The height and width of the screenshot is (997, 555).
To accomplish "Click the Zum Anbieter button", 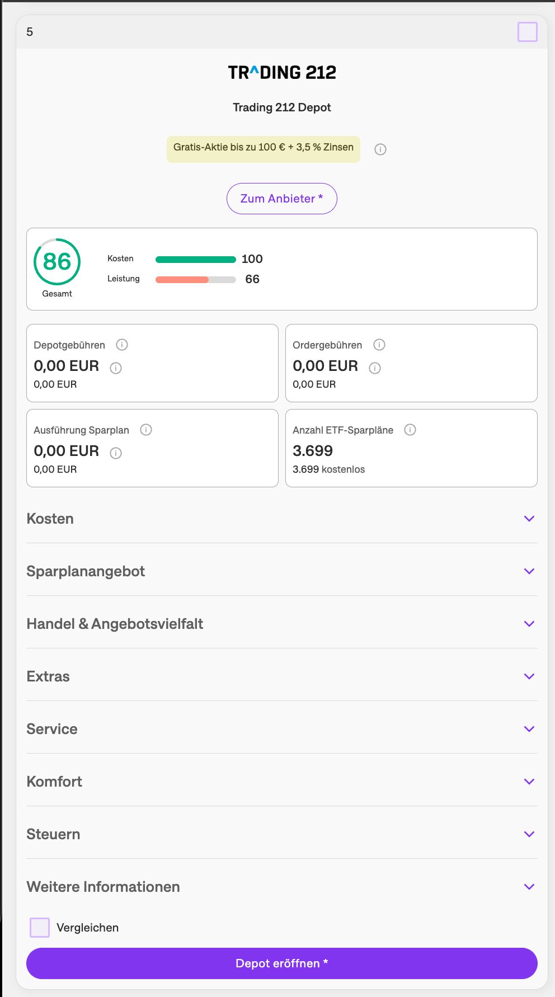I will (282, 199).
